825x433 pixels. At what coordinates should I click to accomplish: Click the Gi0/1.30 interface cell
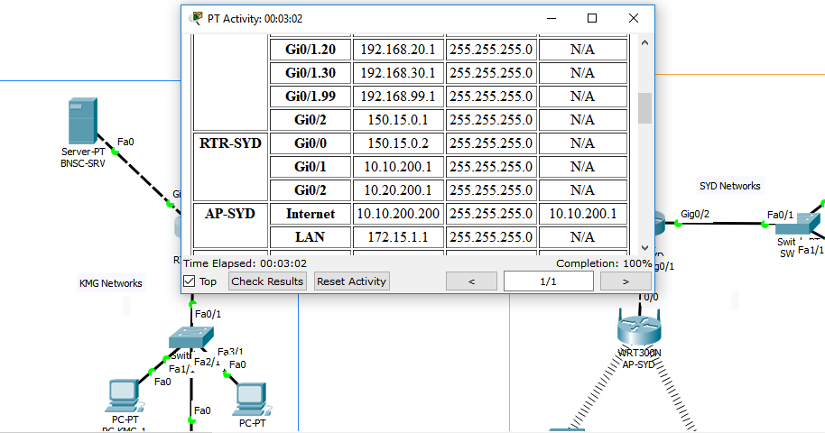coord(311,72)
